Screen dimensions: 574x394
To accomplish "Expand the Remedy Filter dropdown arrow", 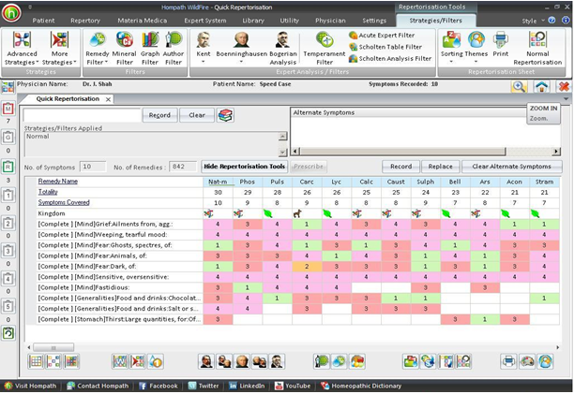I will click(106, 62).
